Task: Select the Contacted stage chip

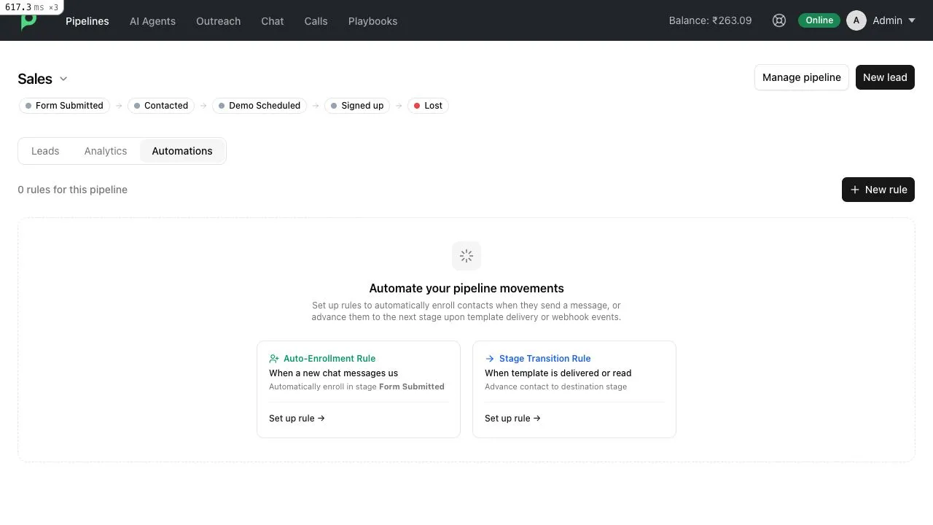Action: click(161, 106)
